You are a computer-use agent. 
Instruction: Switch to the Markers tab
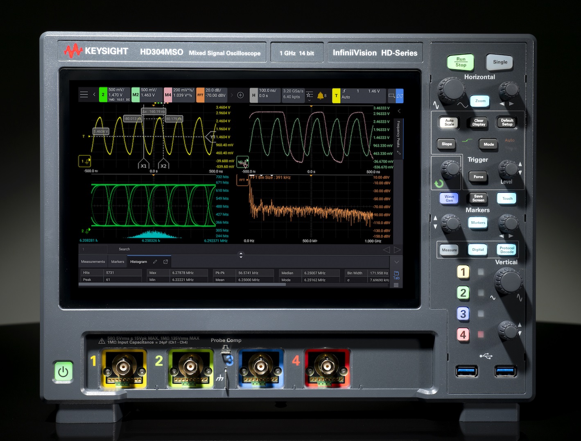[x=118, y=261]
